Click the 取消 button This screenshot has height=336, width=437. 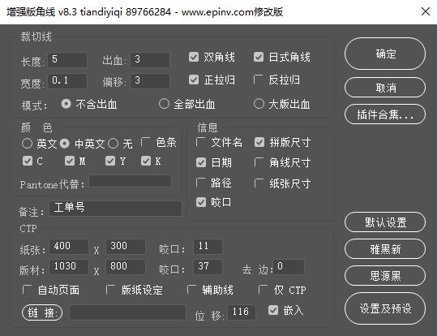pyautogui.click(x=385, y=88)
